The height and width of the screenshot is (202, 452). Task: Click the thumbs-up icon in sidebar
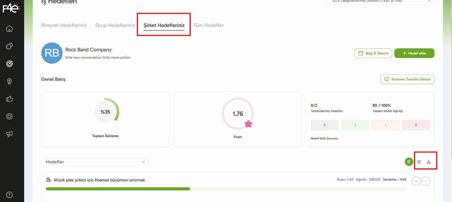9,99
